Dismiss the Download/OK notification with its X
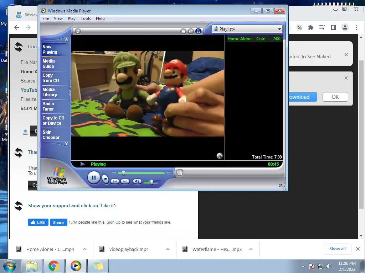This screenshot has height=273, width=365. tap(346, 78)
